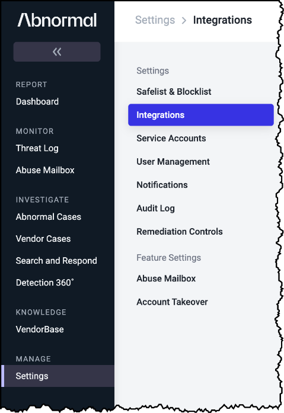Select Search and Respond
284x413 pixels.
pyautogui.click(x=56, y=261)
